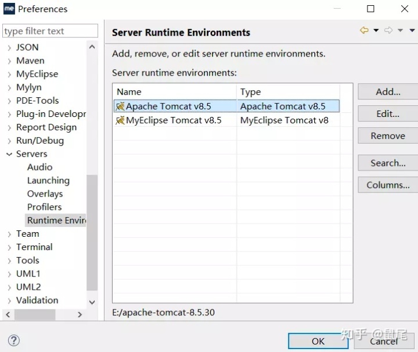Viewport: 418px width, 352px height.
Task: Click the horizontal scroll left arrow
Action: [8, 314]
